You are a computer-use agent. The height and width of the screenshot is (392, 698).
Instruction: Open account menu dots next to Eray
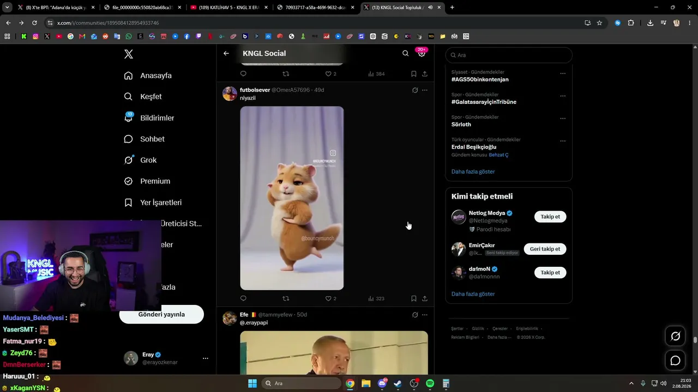point(206,358)
